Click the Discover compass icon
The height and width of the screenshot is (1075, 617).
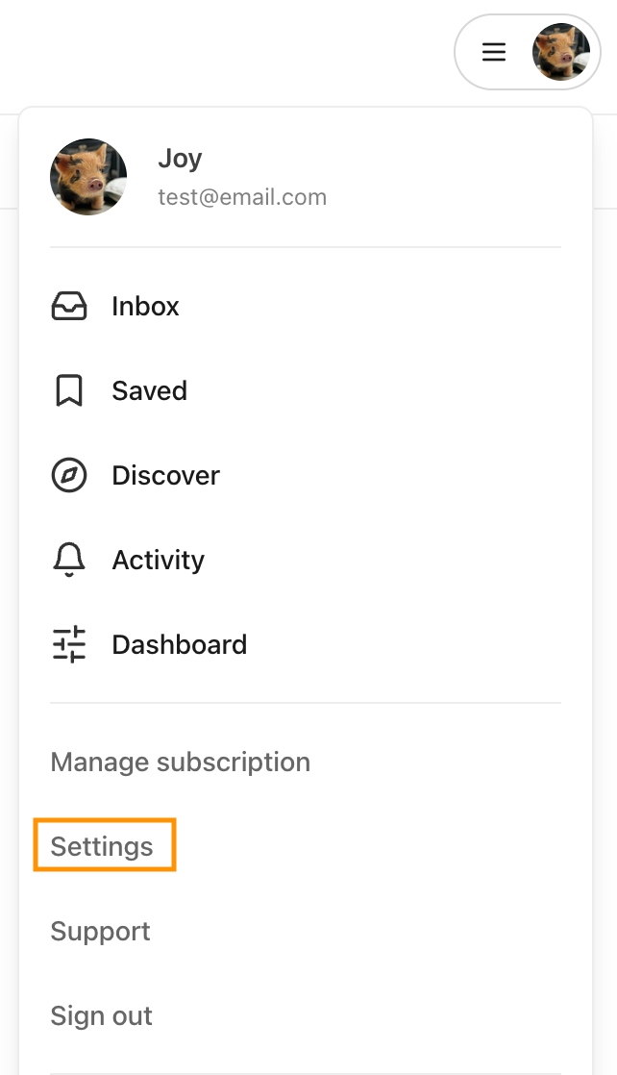pos(69,475)
